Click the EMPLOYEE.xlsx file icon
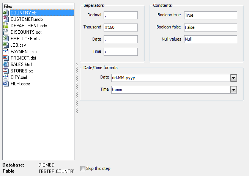249x176 pixels. (6, 38)
